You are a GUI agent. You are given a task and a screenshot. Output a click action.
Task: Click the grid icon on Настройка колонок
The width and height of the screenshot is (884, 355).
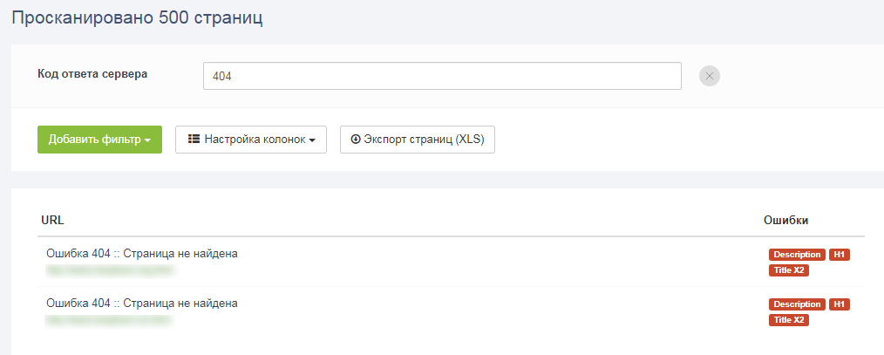coord(194,139)
